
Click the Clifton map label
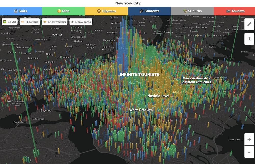tap(53, 46)
